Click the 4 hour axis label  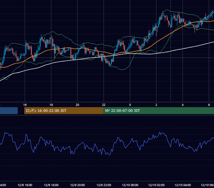pos(183,105)
